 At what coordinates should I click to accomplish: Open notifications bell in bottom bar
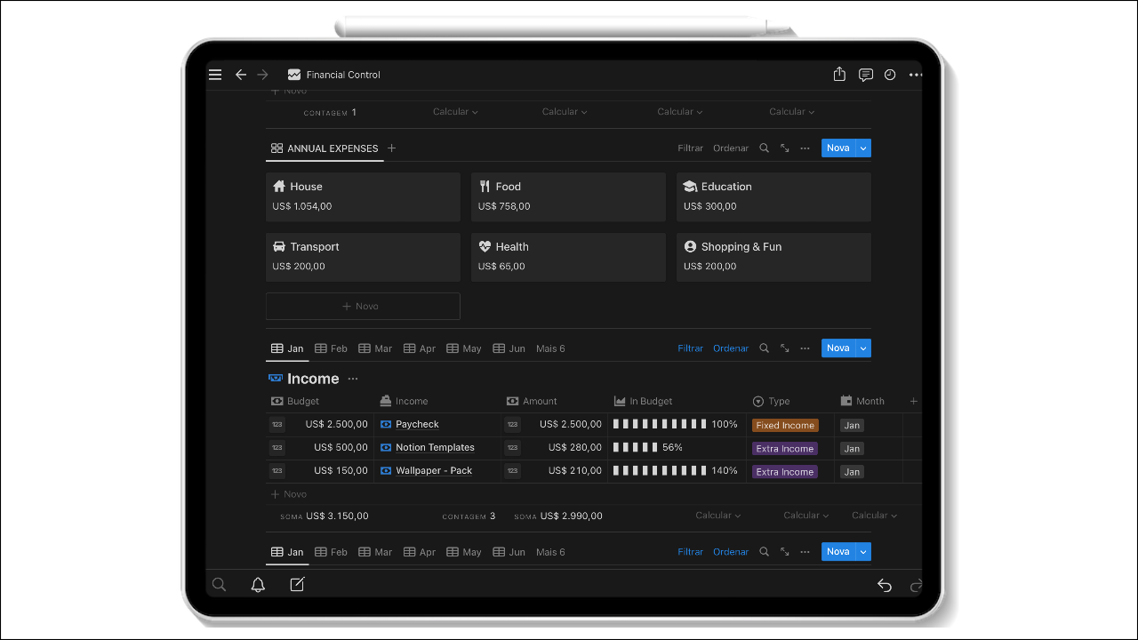258,585
